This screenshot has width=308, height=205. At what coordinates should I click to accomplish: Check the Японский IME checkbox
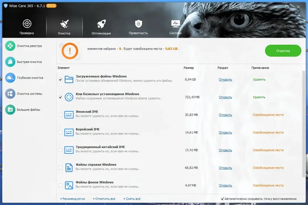coord(60,115)
